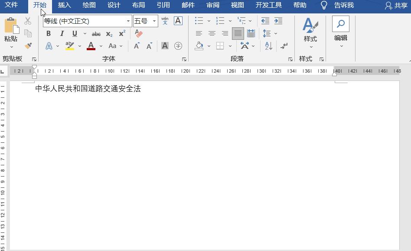Open the font size dropdown
411x251 pixels.
click(153, 21)
